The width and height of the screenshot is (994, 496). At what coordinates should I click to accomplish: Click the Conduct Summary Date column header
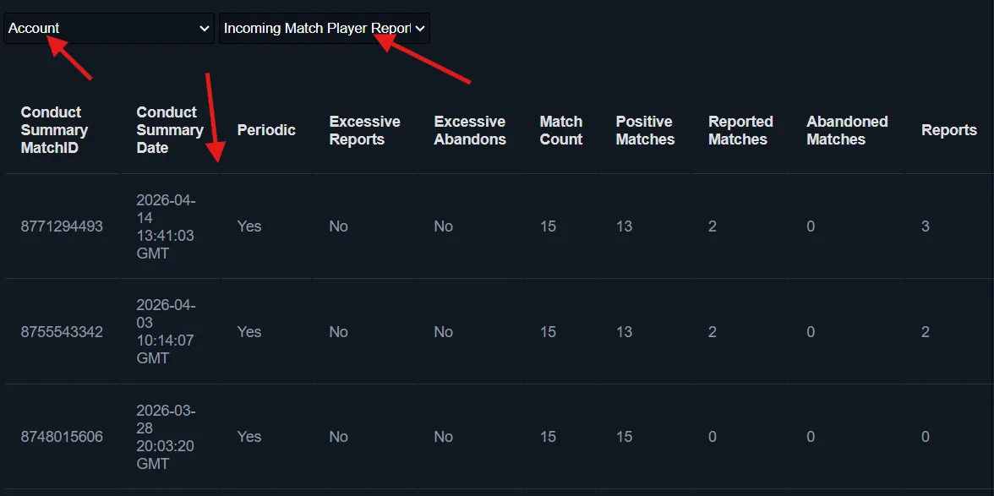pos(169,130)
